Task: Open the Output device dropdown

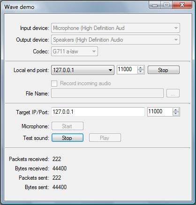Action: pyautogui.click(x=115, y=40)
